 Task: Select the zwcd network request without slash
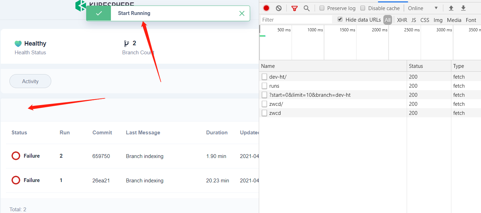370,113
